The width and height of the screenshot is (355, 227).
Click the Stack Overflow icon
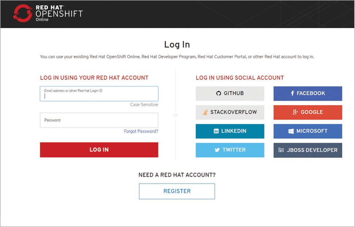coord(205,112)
